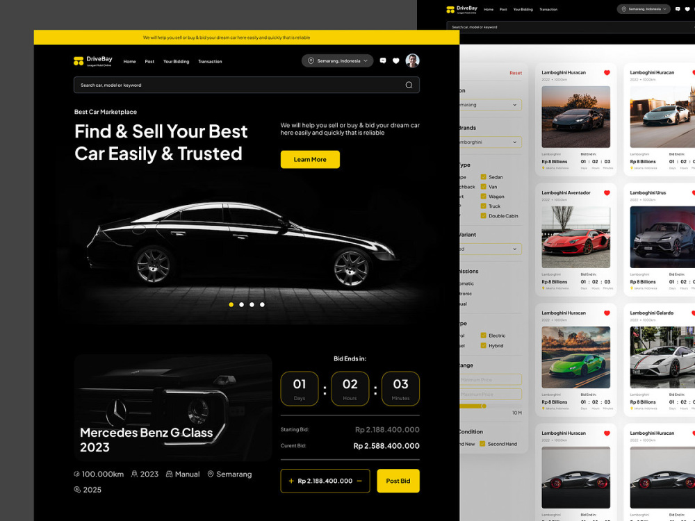695x521 pixels.
Task: Click the search magnifier icon in front window
Action: click(409, 85)
